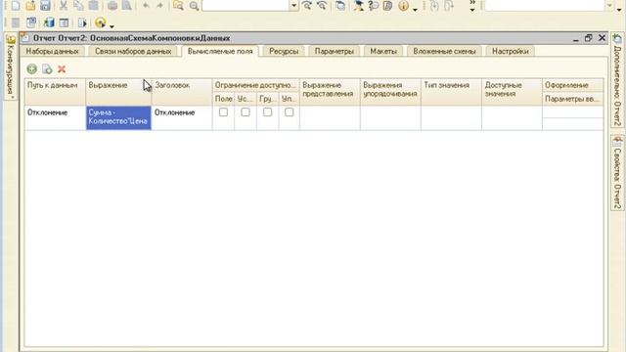Click the Print preview icon
The image size is (626, 352).
[126, 5]
